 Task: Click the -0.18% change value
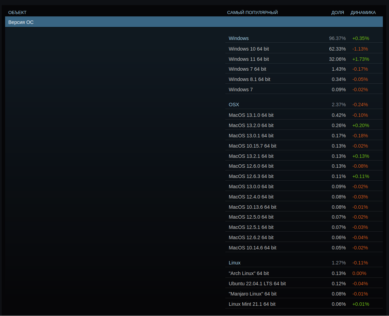[x=360, y=136]
